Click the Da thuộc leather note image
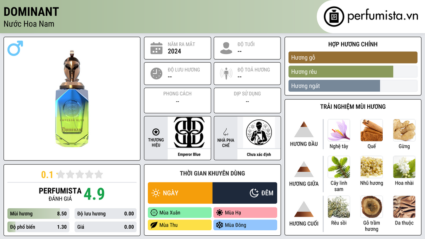Viewport: 425px width, 239px height. point(404,207)
